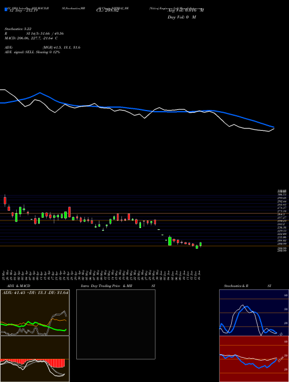
Task: Click the 12 Day = 212.19 label
Action: tap(23, 10)
